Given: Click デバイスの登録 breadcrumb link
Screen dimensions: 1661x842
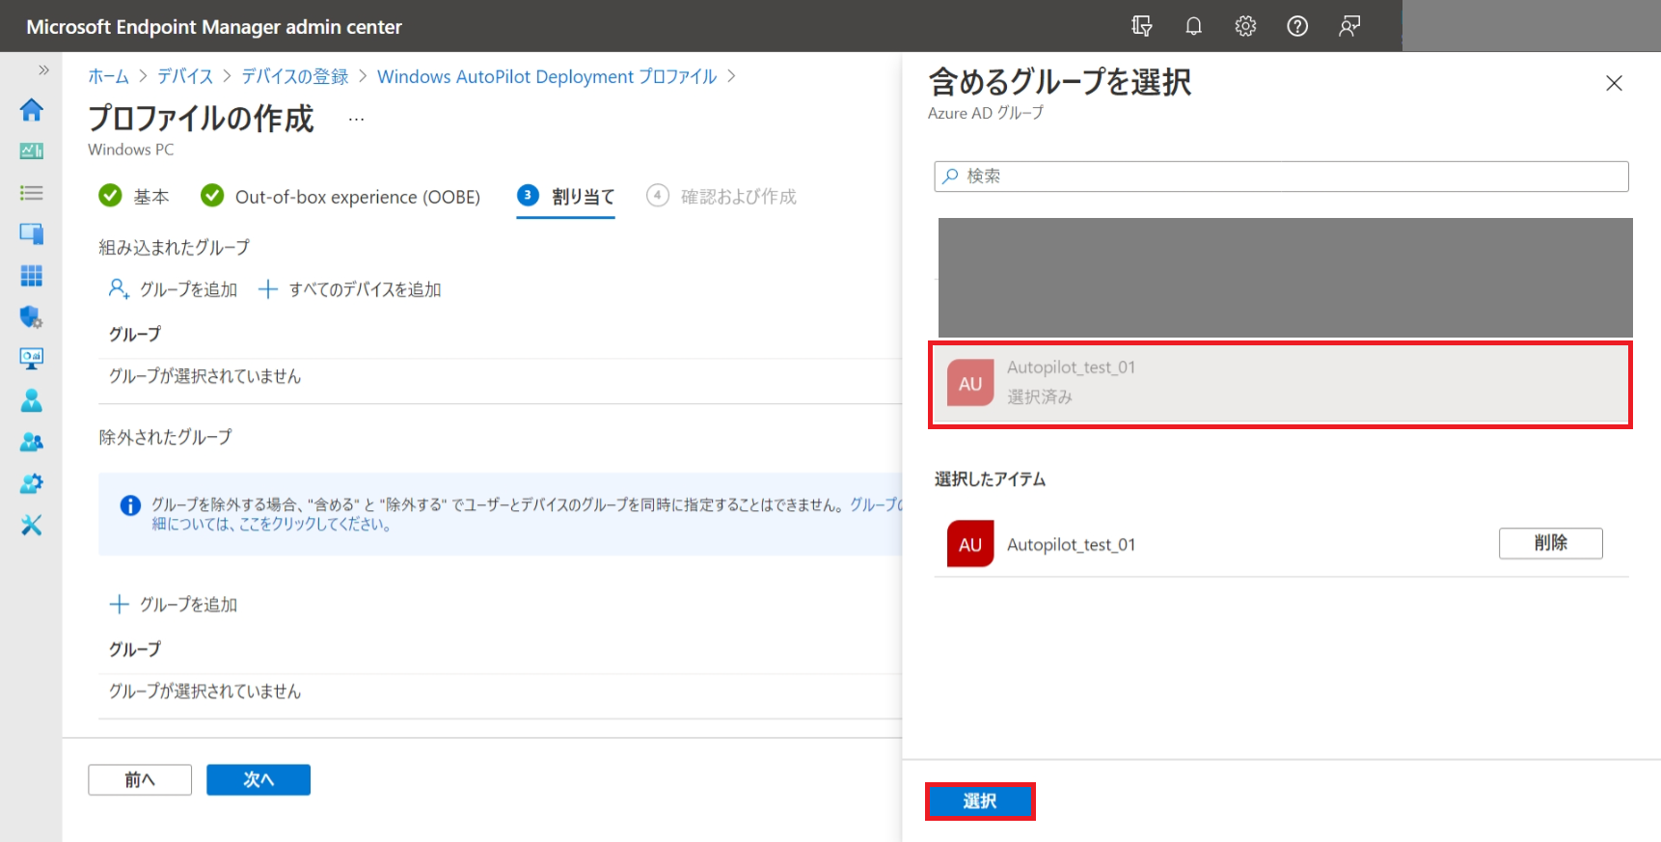Looking at the screenshot, I should coord(294,76).
